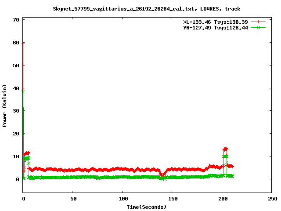Click the Time(Seconds) x-axis label
This screenshot has height=211, width=281.
click(146, 207)
